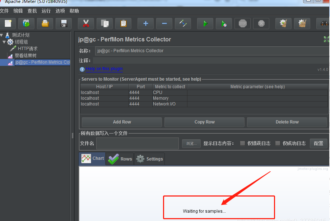330x221 pixels.
Task: Click the green fullscreen icon at panel title
Action: pyautogui.click(x=326, y=39)
